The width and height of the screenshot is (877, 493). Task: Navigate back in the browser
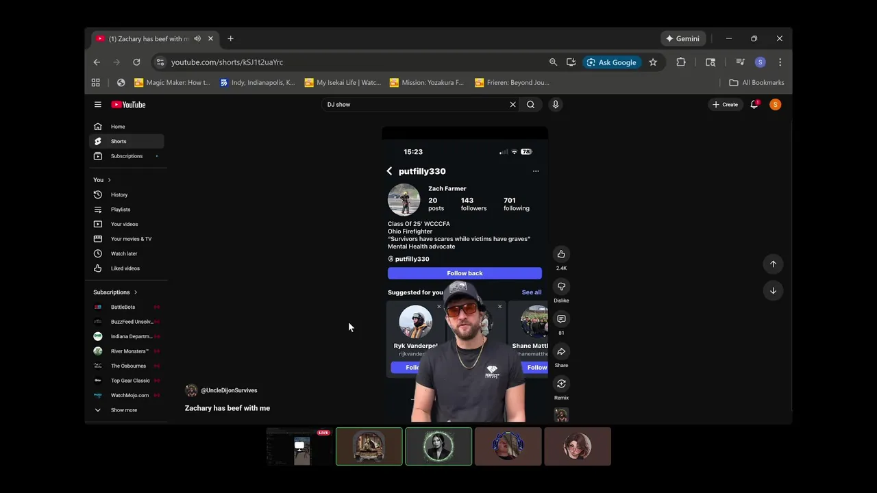click(97, 62)
